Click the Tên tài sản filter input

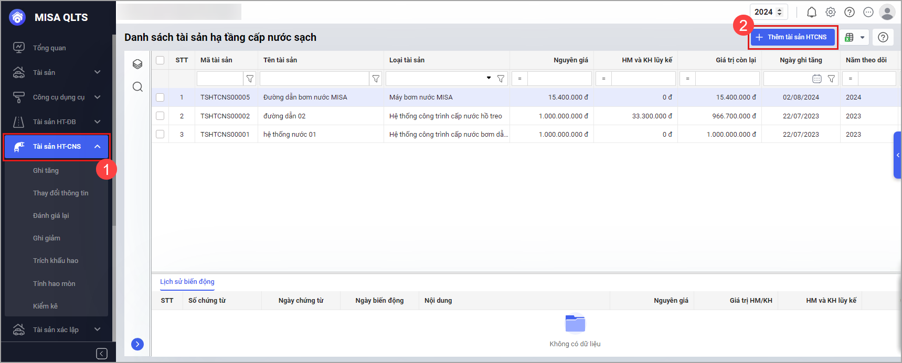coord(314,79)
